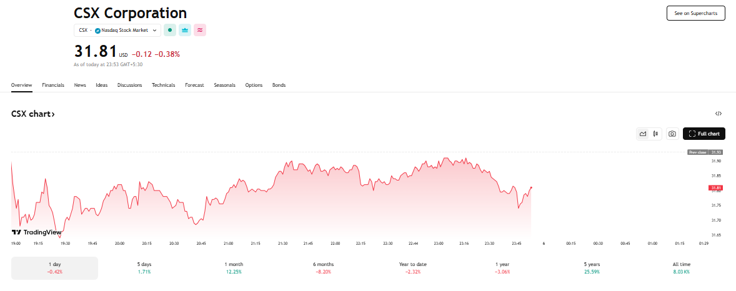This screenshot has width=736, height=291.
Task: Select the All time range
Action: coord(682,268)
